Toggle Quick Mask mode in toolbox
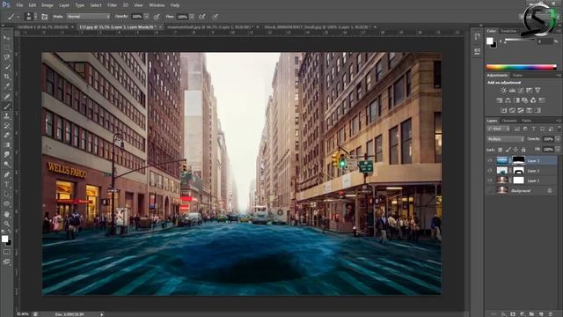The image size is (563, 317). pos(6,252)
